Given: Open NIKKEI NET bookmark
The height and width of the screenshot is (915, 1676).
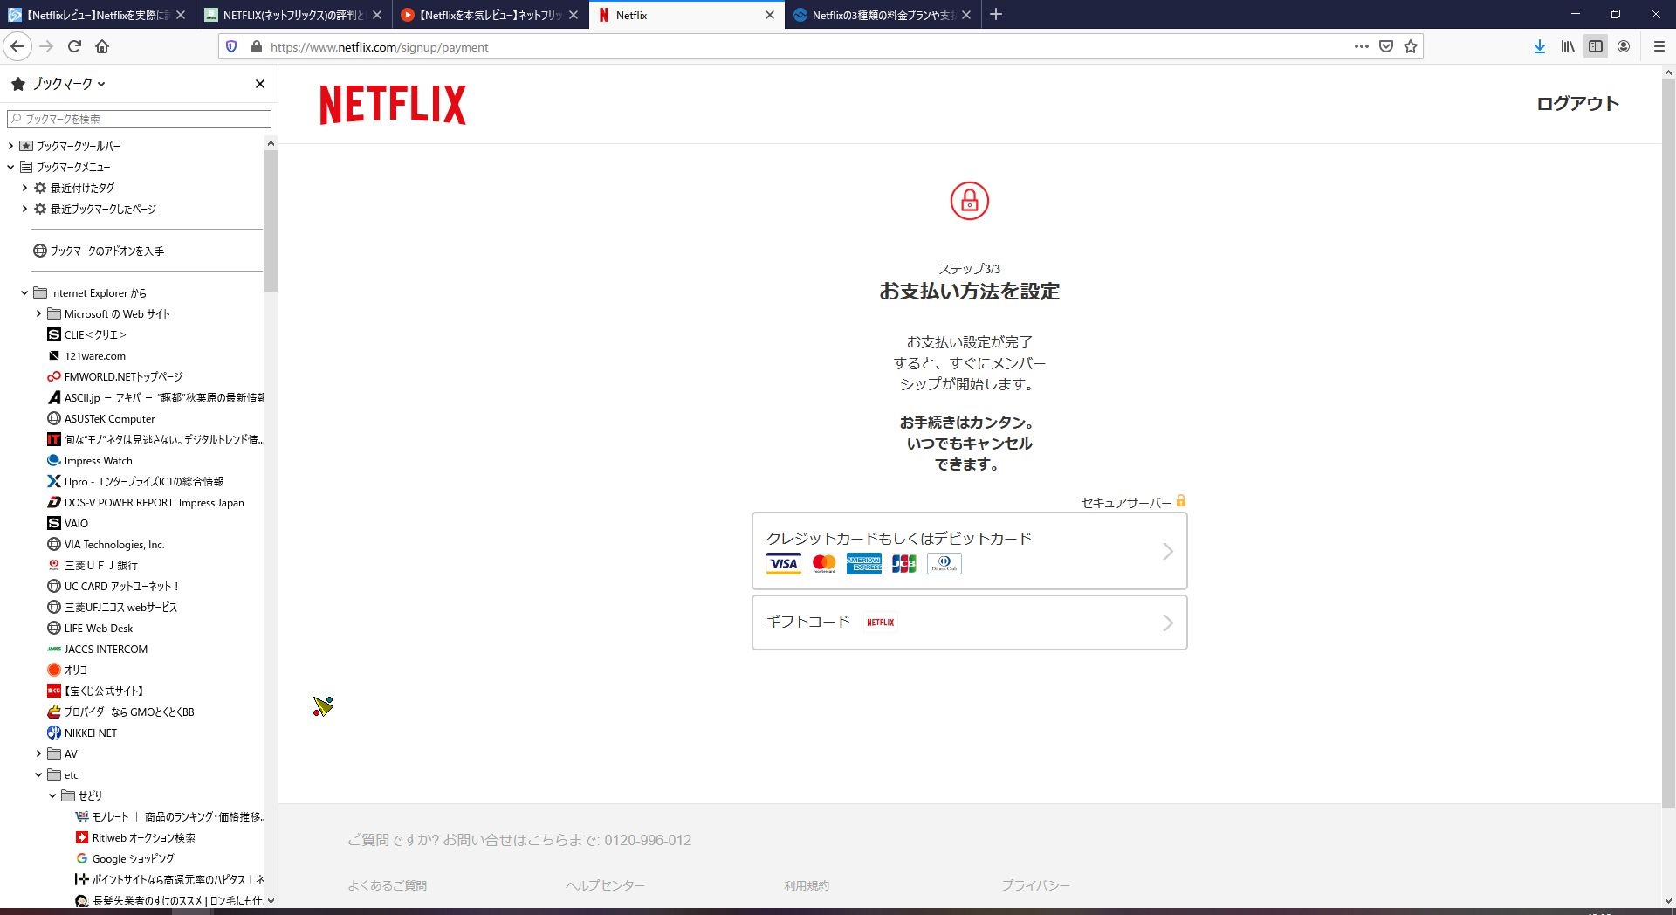Looking at the screenshot, I should 82,733.
